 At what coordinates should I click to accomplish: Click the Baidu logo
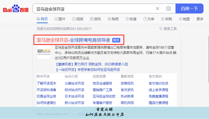16,9
